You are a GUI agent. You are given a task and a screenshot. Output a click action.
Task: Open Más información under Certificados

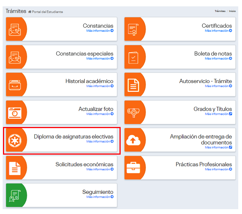(x=218, y=31)
